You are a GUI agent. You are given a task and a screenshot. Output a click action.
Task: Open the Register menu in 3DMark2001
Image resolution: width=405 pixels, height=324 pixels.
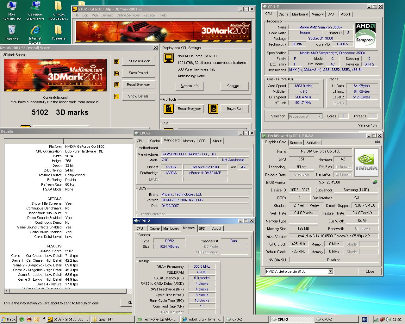coord(149,15)
